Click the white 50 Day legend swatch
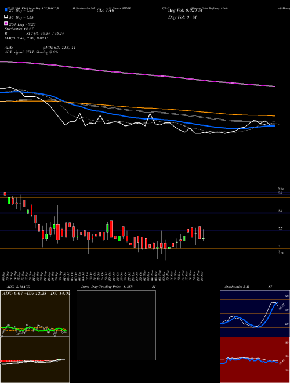This screenshot has width=290, height=383. pyautogui.click(x=6, y=17)
